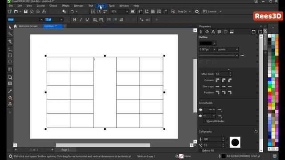Click the calligraphy stretch 100 field

tap(212, 139)
